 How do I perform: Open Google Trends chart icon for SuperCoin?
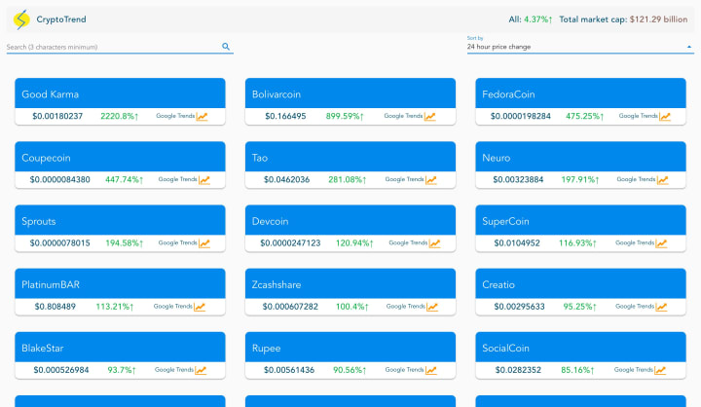(x=662, y=243)
